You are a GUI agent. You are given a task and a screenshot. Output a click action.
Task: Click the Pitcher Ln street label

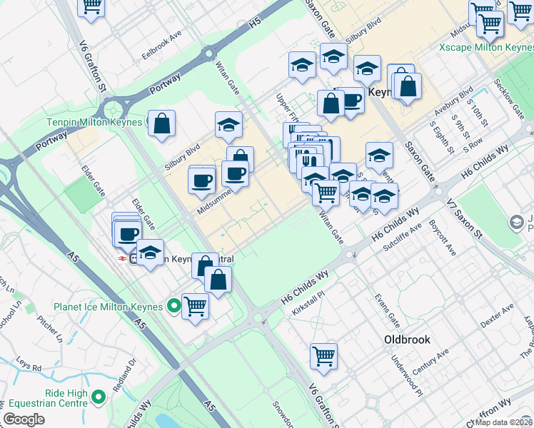[50, 329]
